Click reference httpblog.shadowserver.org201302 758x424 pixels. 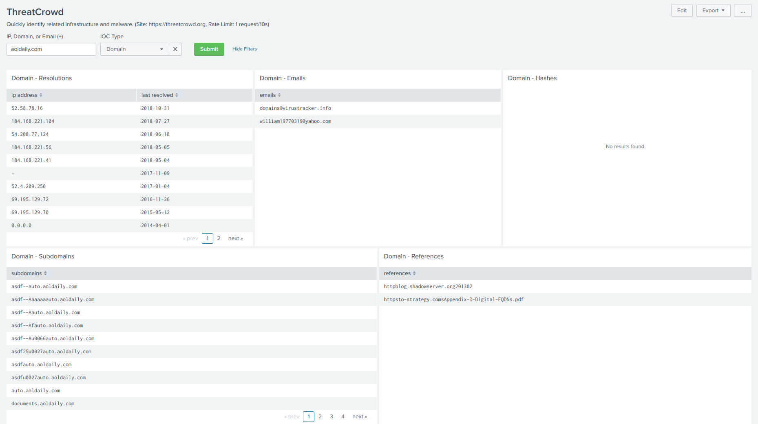tap(428, 286)
